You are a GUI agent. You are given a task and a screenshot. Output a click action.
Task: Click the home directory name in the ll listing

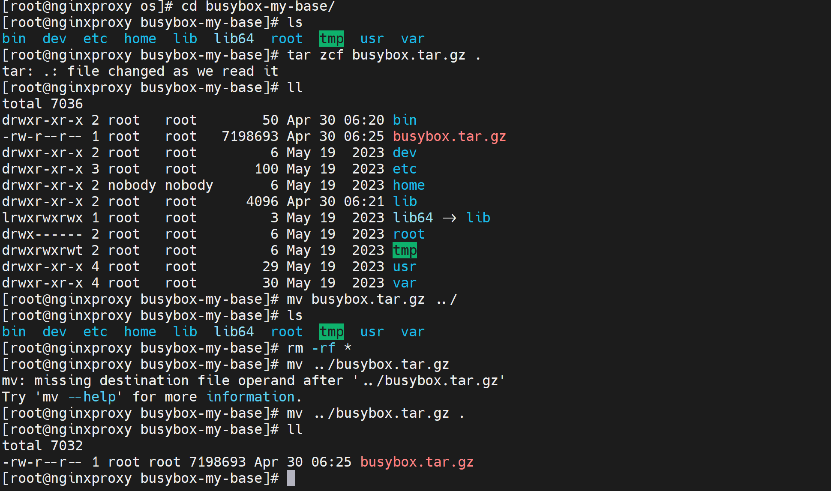(409, 185)
